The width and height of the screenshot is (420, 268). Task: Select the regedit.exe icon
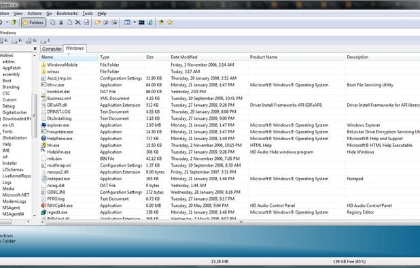tap(43, 212)
